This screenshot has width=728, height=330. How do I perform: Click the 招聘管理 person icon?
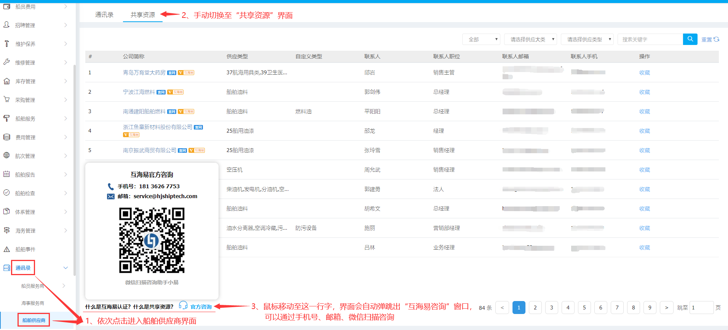(x=7, y=25)
